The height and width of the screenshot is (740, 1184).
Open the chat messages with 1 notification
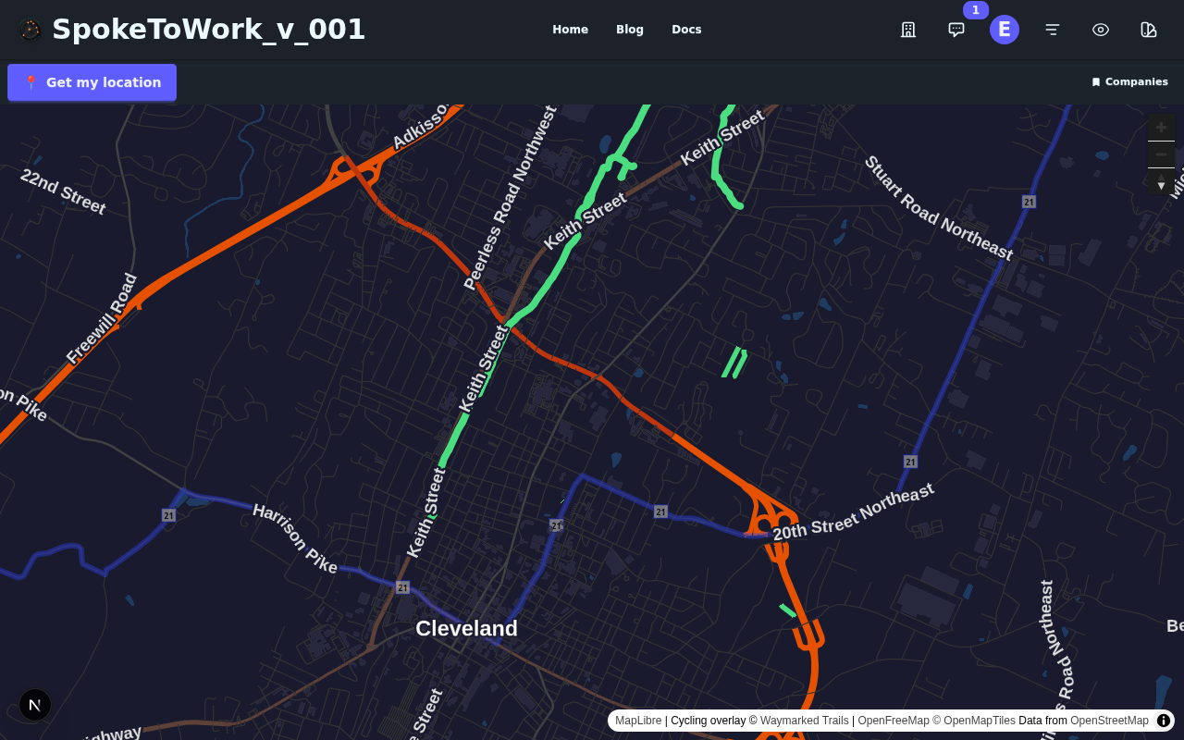[x=955, y=29]
